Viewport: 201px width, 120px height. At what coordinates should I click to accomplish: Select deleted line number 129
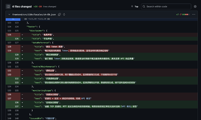click(x=9, y=51)
